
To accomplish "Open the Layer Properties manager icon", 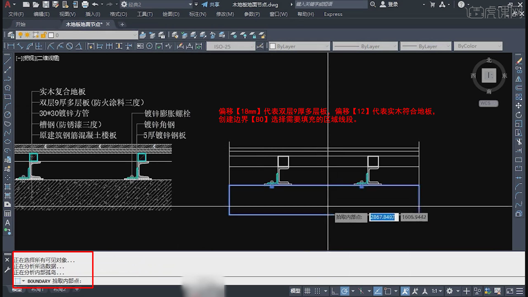I will (11, 35).
